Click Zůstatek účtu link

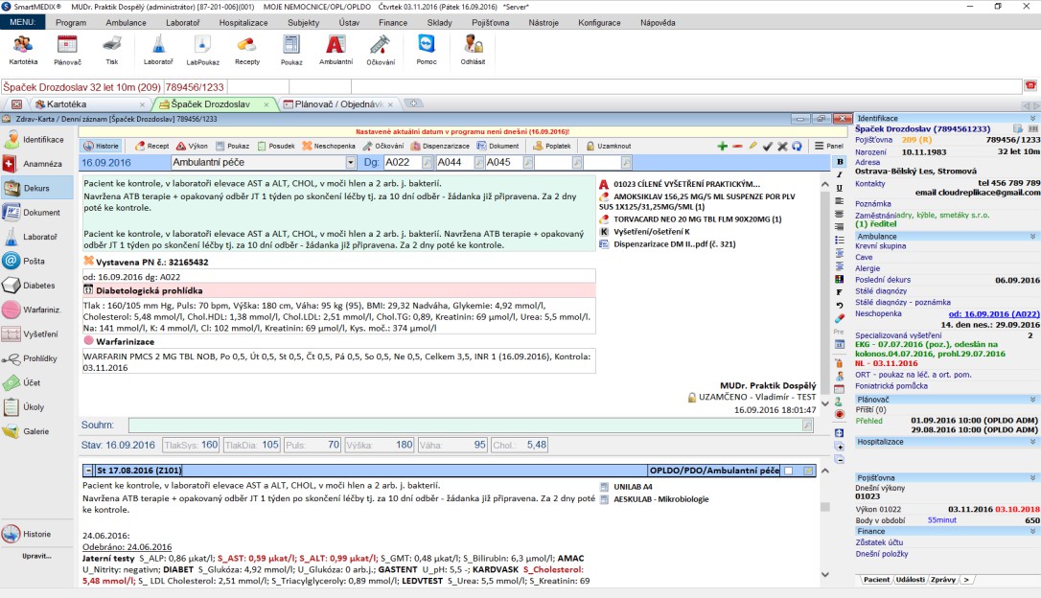pyautogui.click(x=879, y=542)
